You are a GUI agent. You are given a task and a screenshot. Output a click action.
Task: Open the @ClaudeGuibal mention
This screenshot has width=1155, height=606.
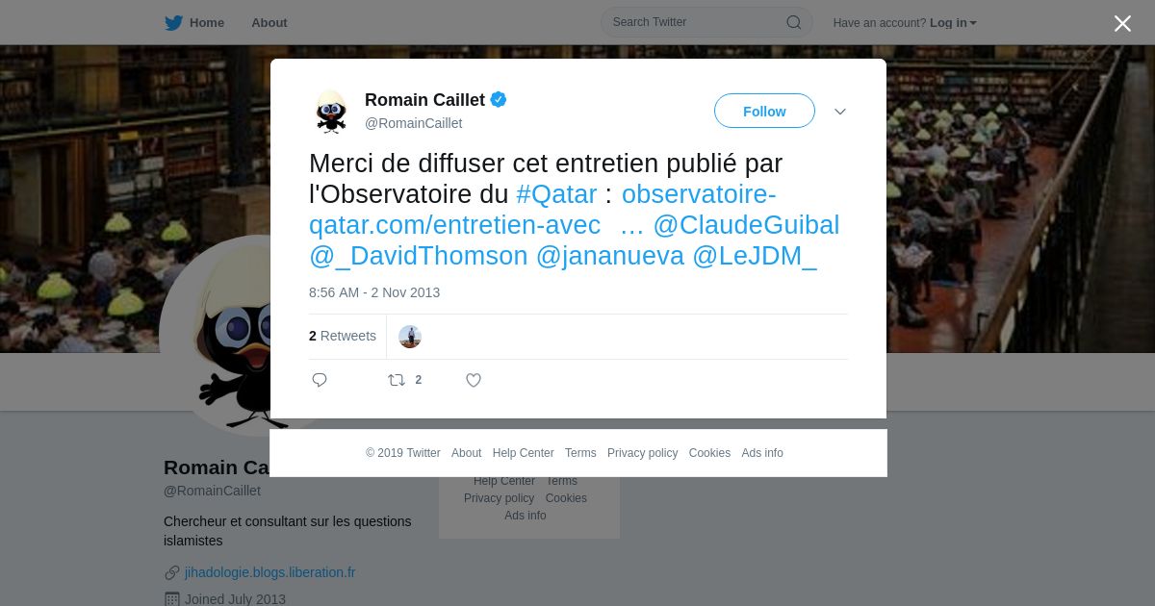click(x=746, y=225)
